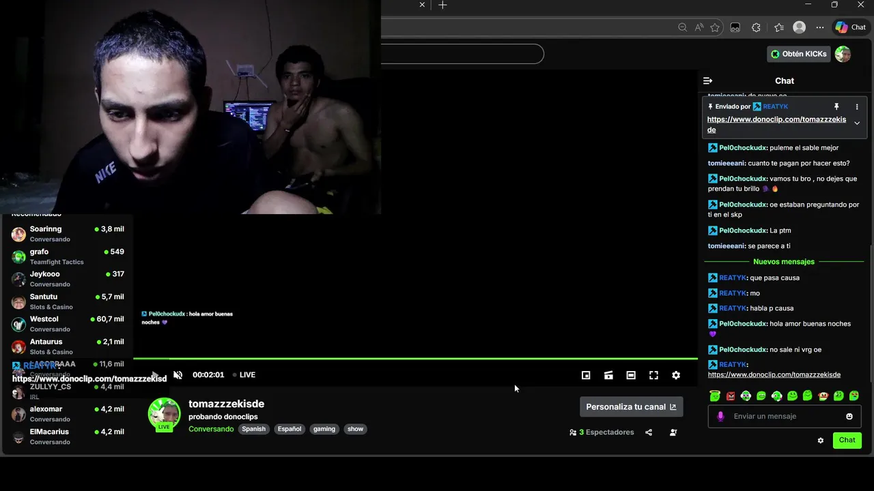Viewport: 874px width, 491px height.
Task: Click tomieeeani username on 'se parece a ti'
Action: (726, 245)
